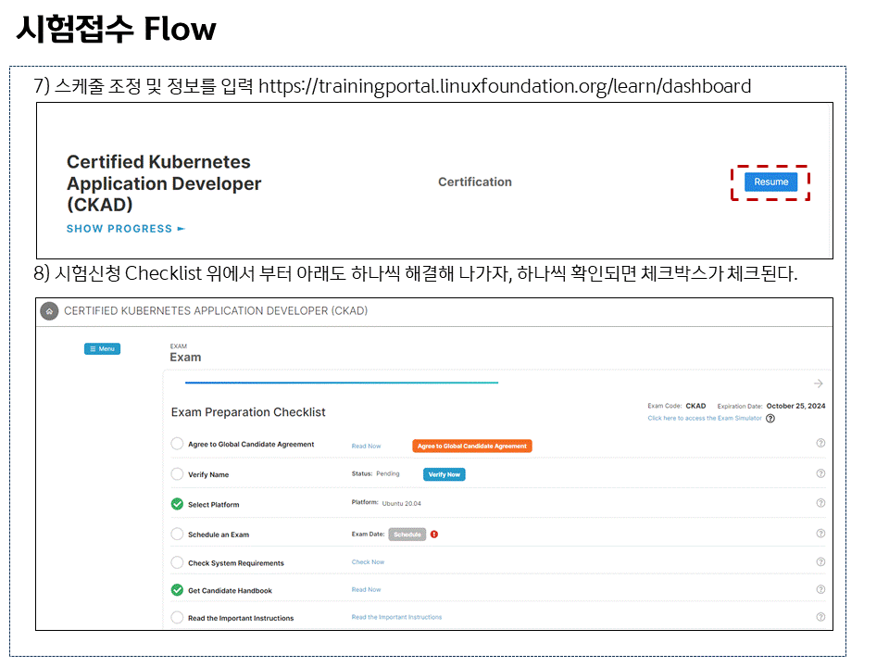Open help icon on Select Platform row
The image size is (889, 667).
pos(820,502)
